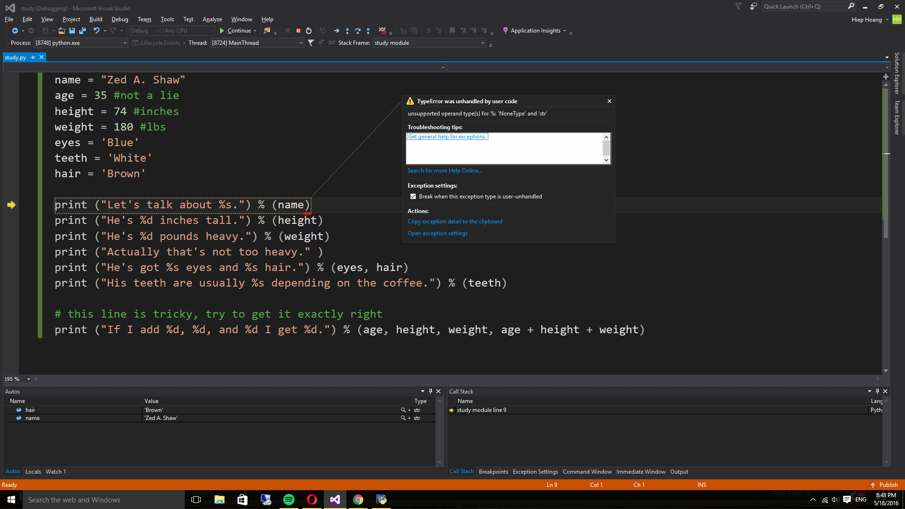Image resolution: width=905 pixels, height=509 pixels.
Task: Open the Stack Frame dropdown
Action: [482, 43]
